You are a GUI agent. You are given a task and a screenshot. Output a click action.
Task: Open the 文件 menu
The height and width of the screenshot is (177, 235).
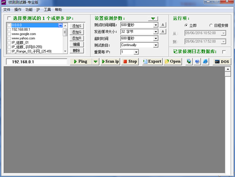(7, 10)
